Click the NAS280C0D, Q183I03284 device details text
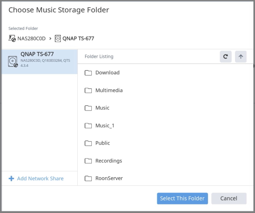The height and width of the screenshot is (213, 255). (x=45, y=63)
